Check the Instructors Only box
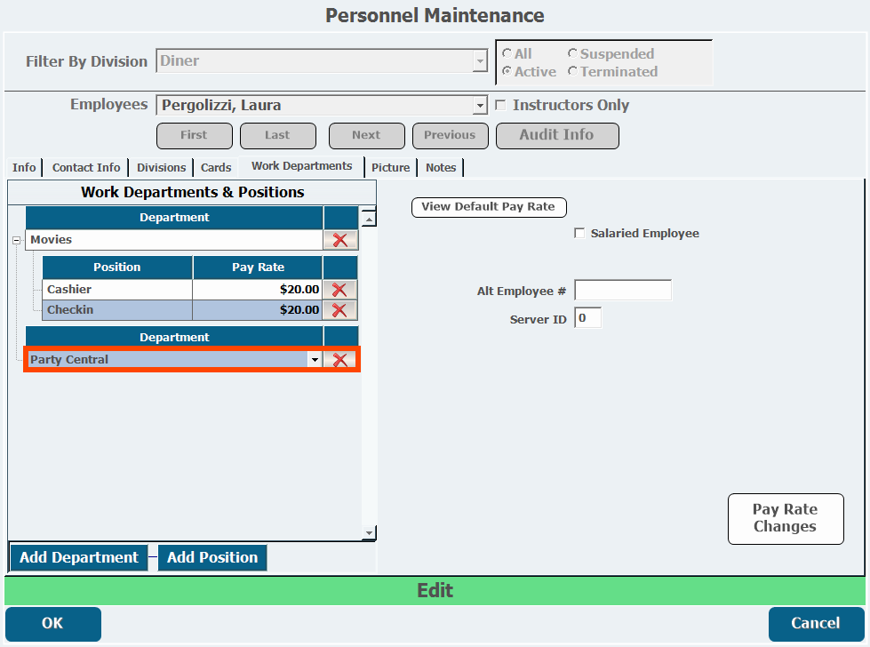The image size is (870, 647). 500,105
